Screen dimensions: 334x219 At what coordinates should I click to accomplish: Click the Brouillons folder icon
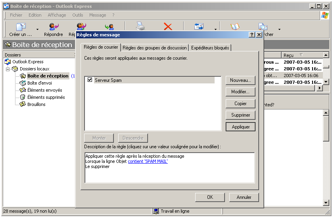(x=23, y=104)
